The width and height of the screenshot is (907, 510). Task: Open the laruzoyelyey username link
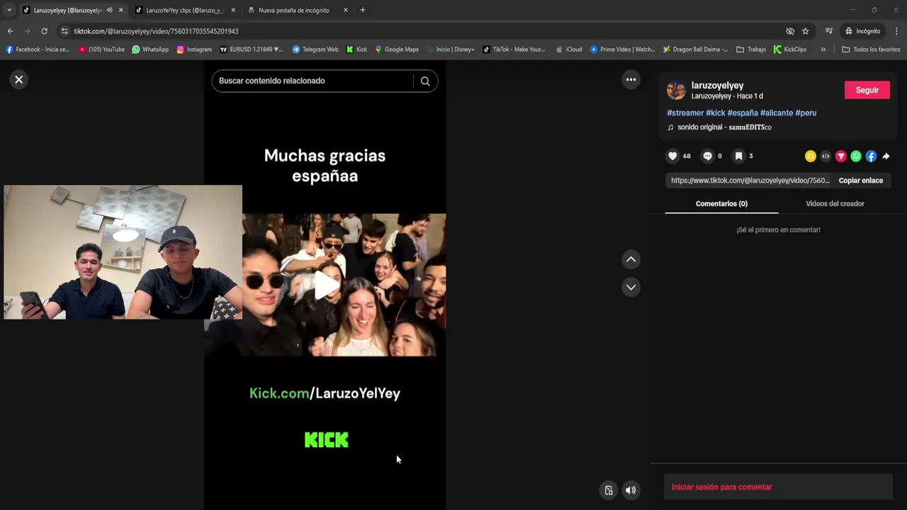point(717,85)
